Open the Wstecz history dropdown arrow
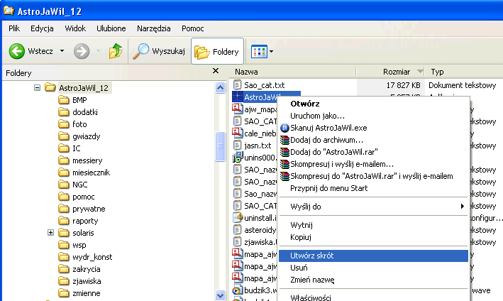Image resolution: width=503 pixels, height=301 pixels. (x=62, y=51)
